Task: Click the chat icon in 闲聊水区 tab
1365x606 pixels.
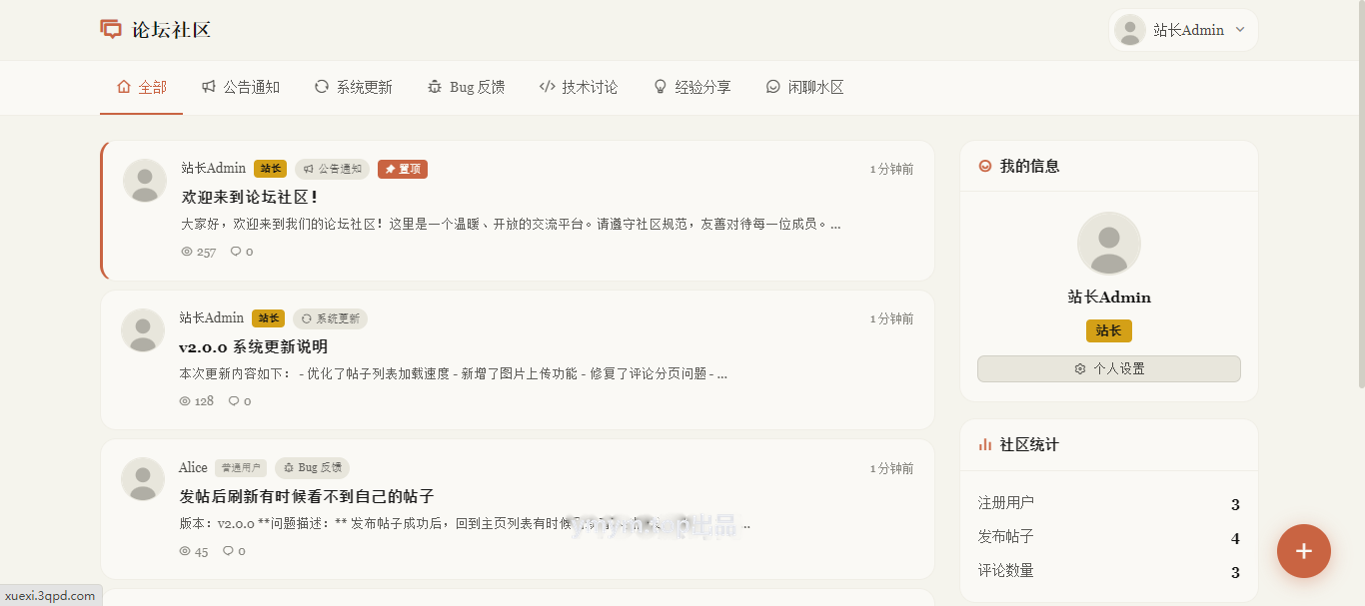Action: 772,87
